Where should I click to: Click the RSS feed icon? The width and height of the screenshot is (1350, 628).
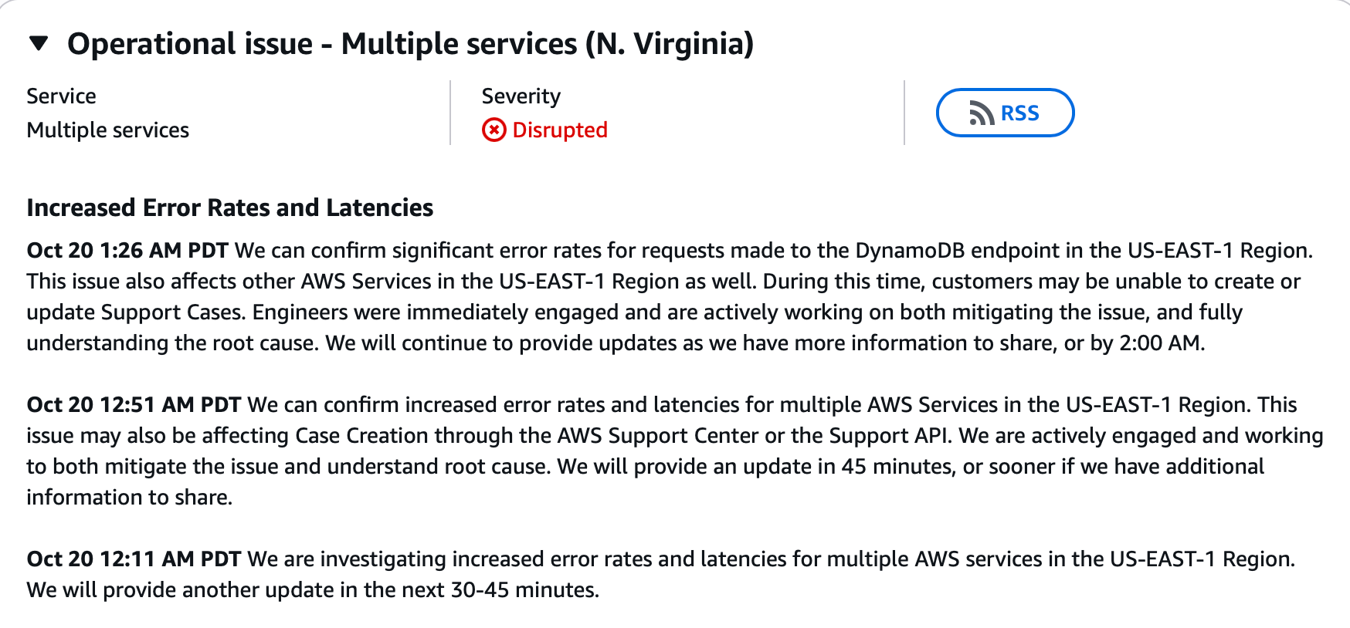pos(982,113)
